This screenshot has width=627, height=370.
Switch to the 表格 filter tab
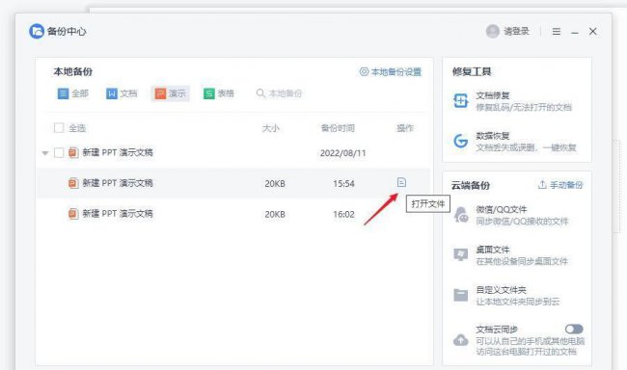tap(219, 93)
